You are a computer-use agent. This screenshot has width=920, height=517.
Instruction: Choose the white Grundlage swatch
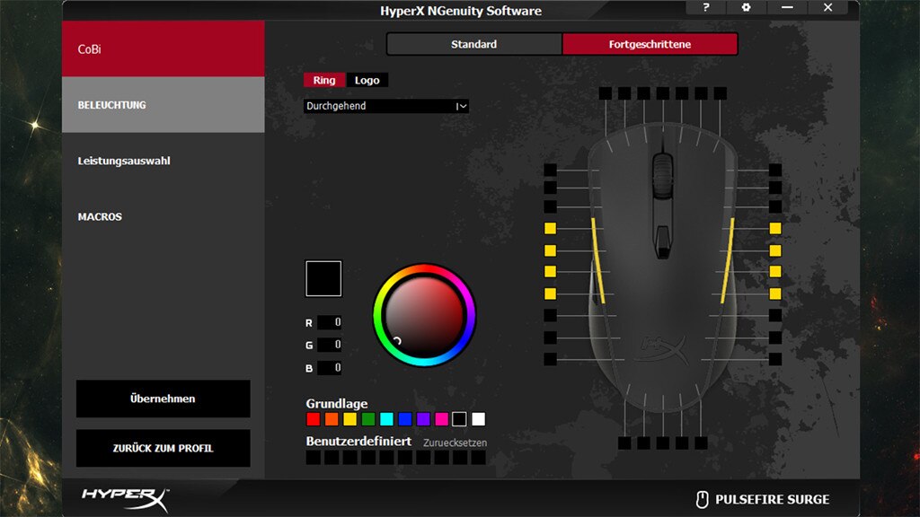[x=478, y=419]
